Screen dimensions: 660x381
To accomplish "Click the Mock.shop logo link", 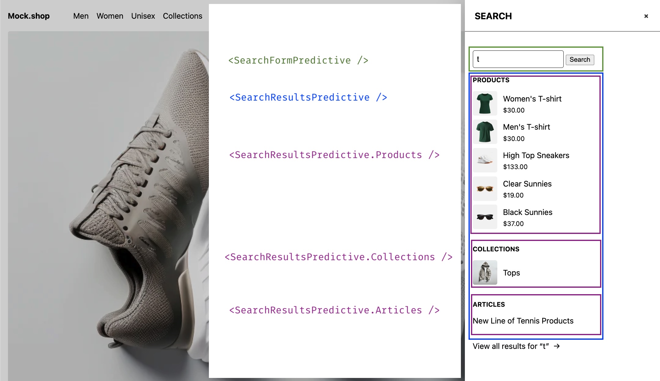I will pos(29,16).
